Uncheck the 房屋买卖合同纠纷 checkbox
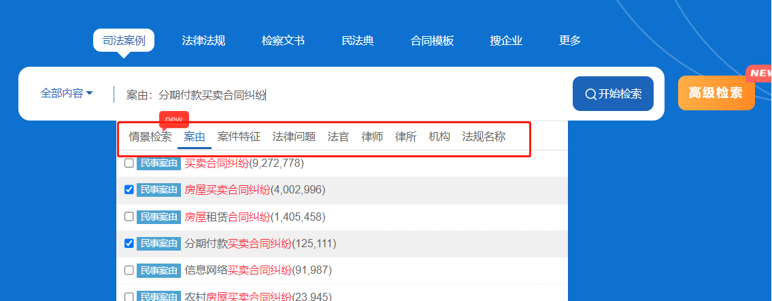Image resolution: width=772 pixels, height=301 pixels. tap(129, 190)
